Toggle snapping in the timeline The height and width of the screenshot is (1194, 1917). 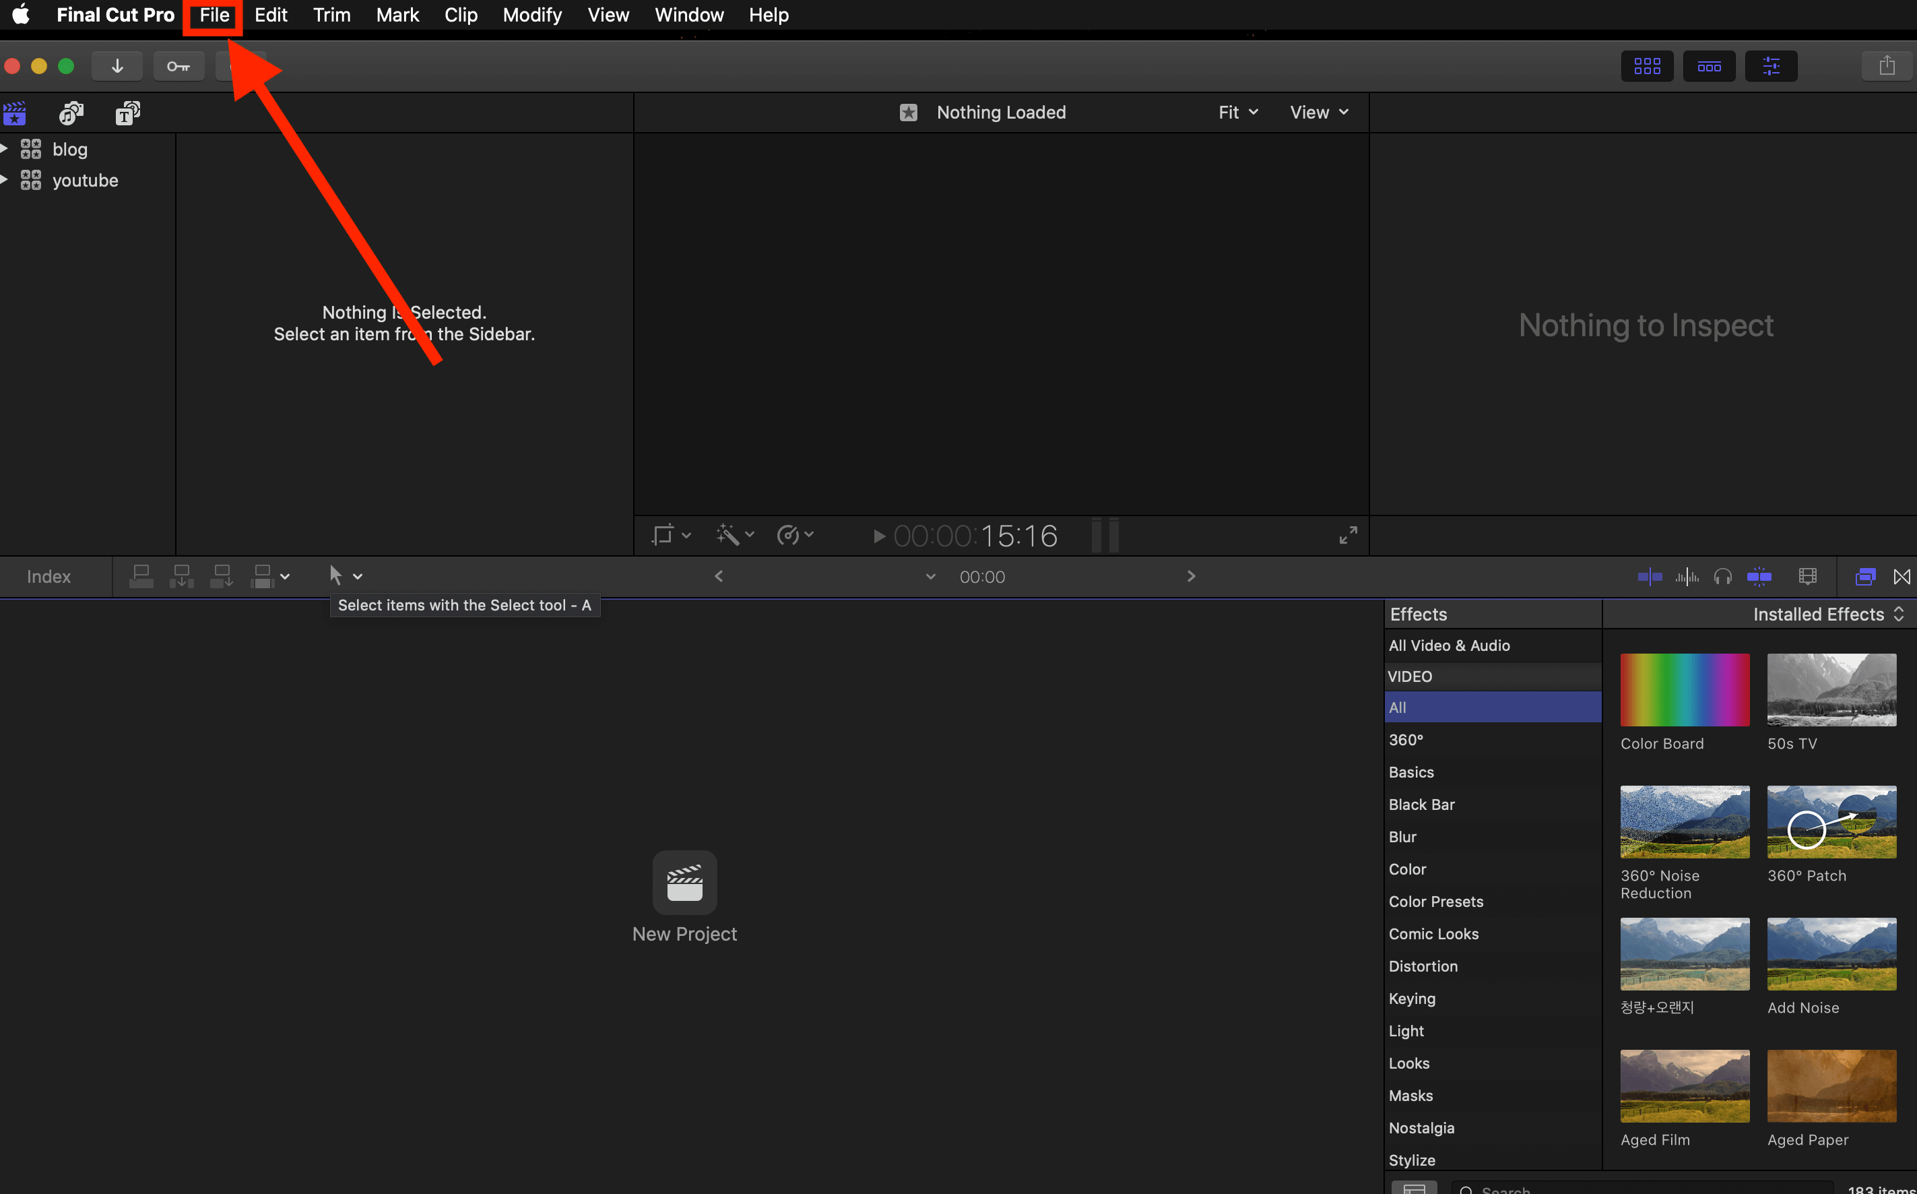tap(1759, 577)
